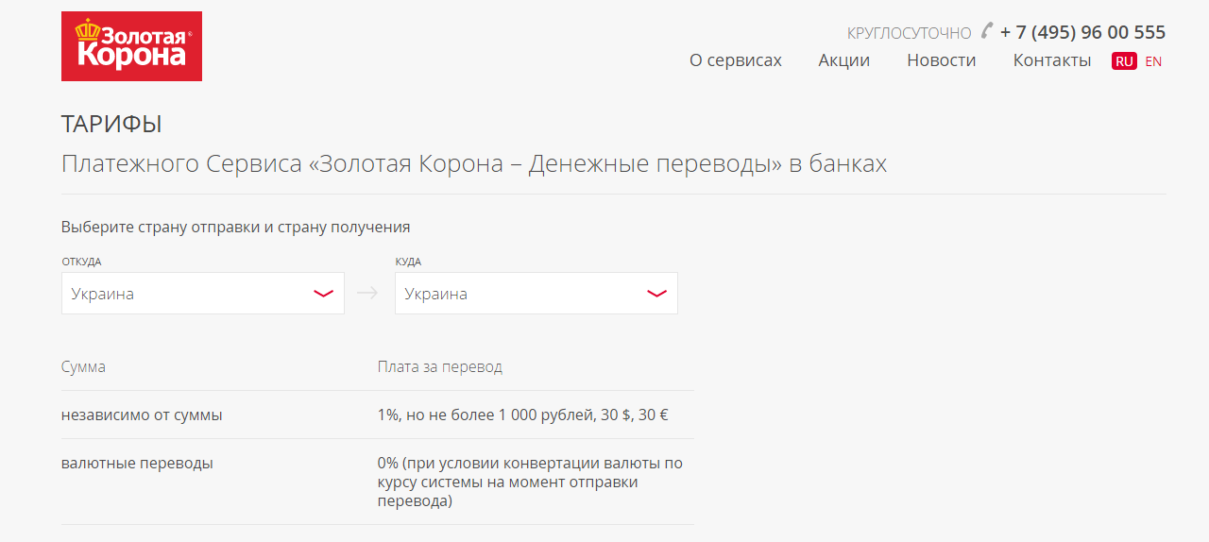Click the Золотая Корона logo
This screenshot has height=542, width=1209.
coord(131,46)
